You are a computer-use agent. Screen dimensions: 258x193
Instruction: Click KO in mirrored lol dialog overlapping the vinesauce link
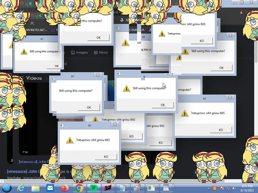point(106,157)
